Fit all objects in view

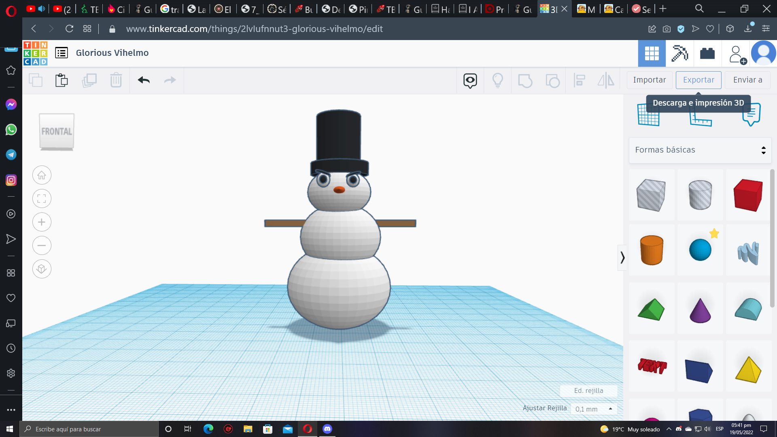click(42, 199)
